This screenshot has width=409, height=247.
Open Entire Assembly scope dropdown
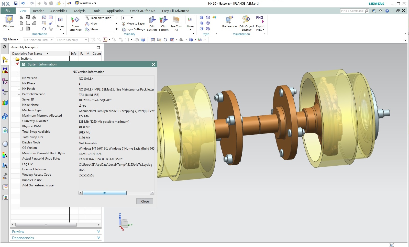pos(72,40)
